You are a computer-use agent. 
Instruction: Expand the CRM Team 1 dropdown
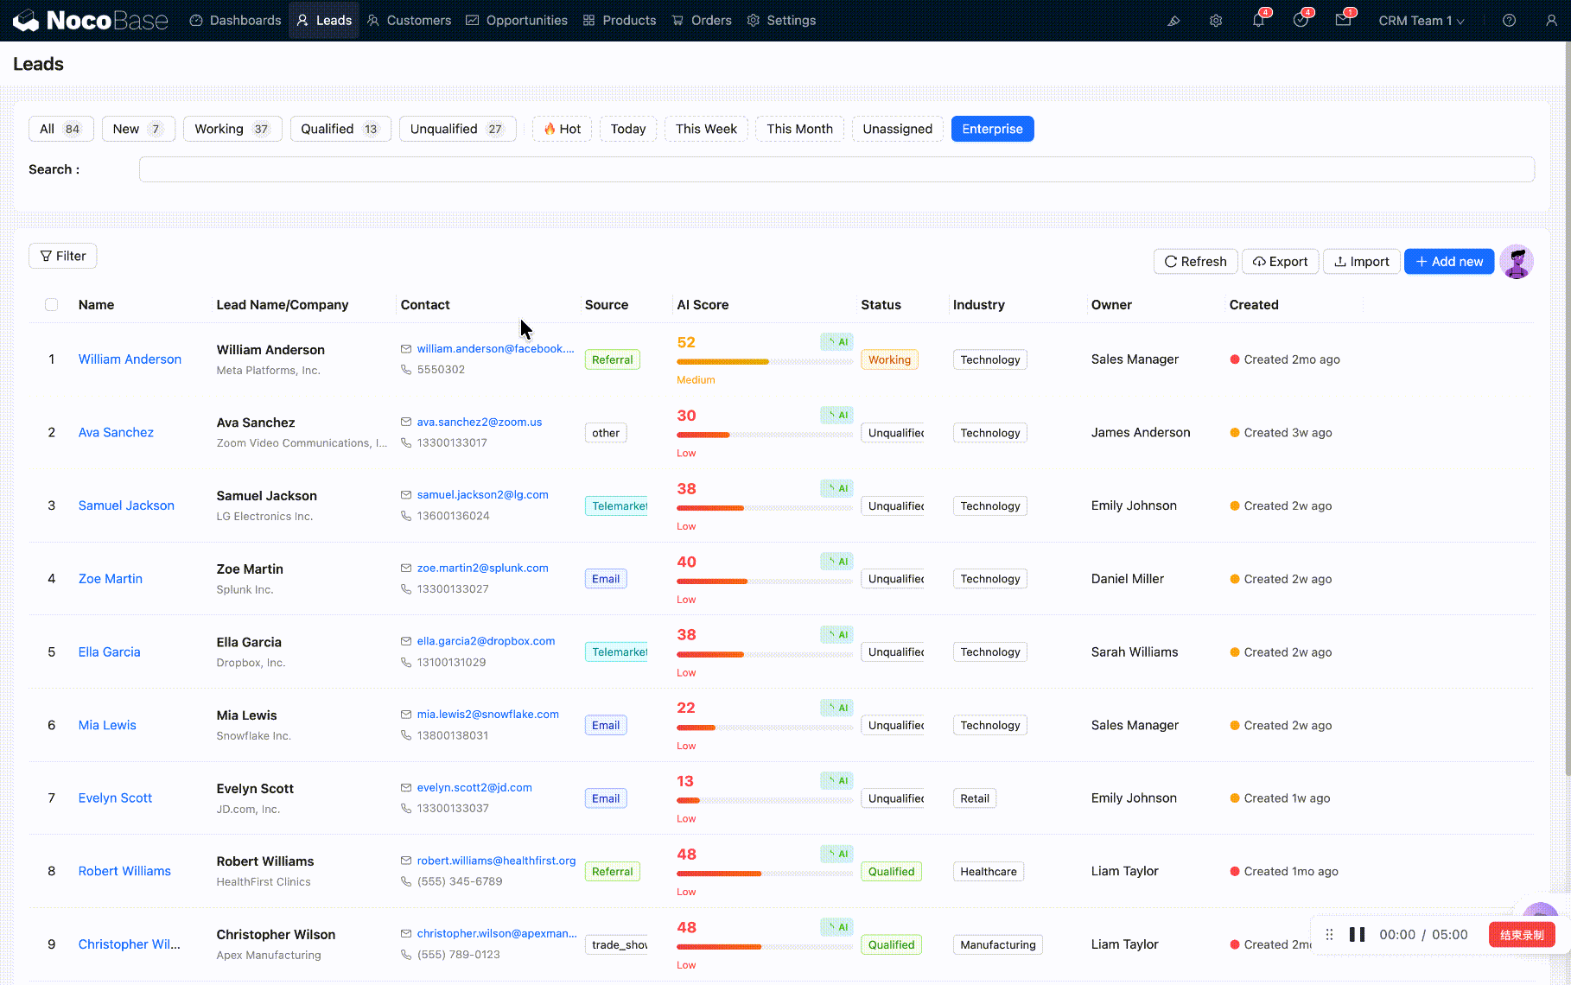1421,21
